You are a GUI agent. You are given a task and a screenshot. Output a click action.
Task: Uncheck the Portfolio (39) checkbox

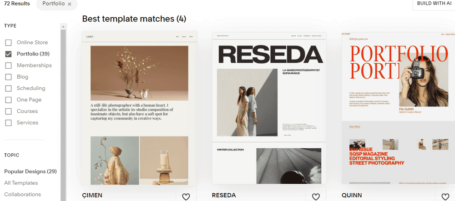click(8, 54)
